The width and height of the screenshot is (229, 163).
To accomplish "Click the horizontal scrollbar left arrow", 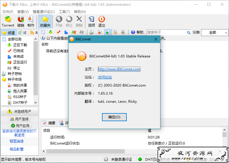I will click(x=44, y=151).
